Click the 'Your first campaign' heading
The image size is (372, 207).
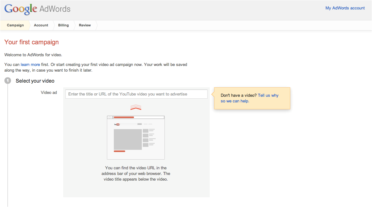31,42
